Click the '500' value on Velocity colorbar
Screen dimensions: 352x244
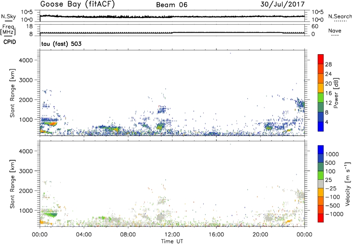(x=330, y=163)
